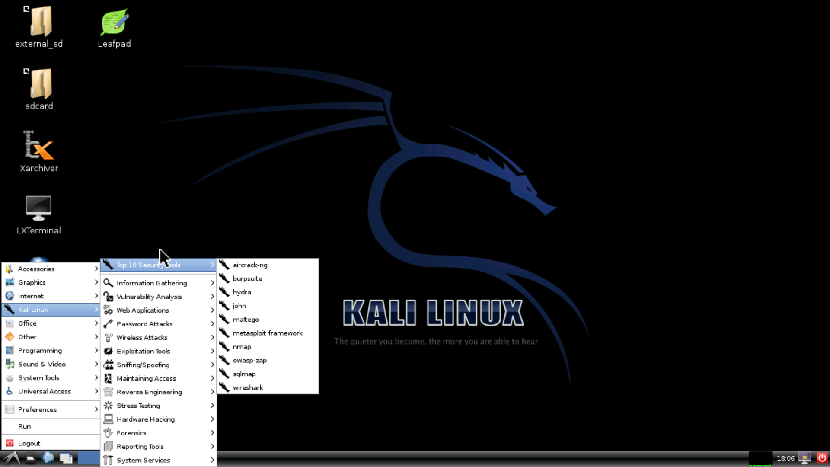Click the Sniffing/Spoofing icon
This screenshot has height=467, width=830.
108,365
